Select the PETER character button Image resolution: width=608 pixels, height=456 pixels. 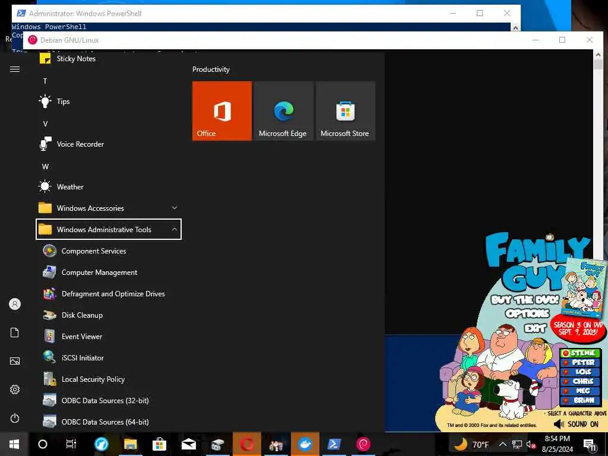click(581, 362)
